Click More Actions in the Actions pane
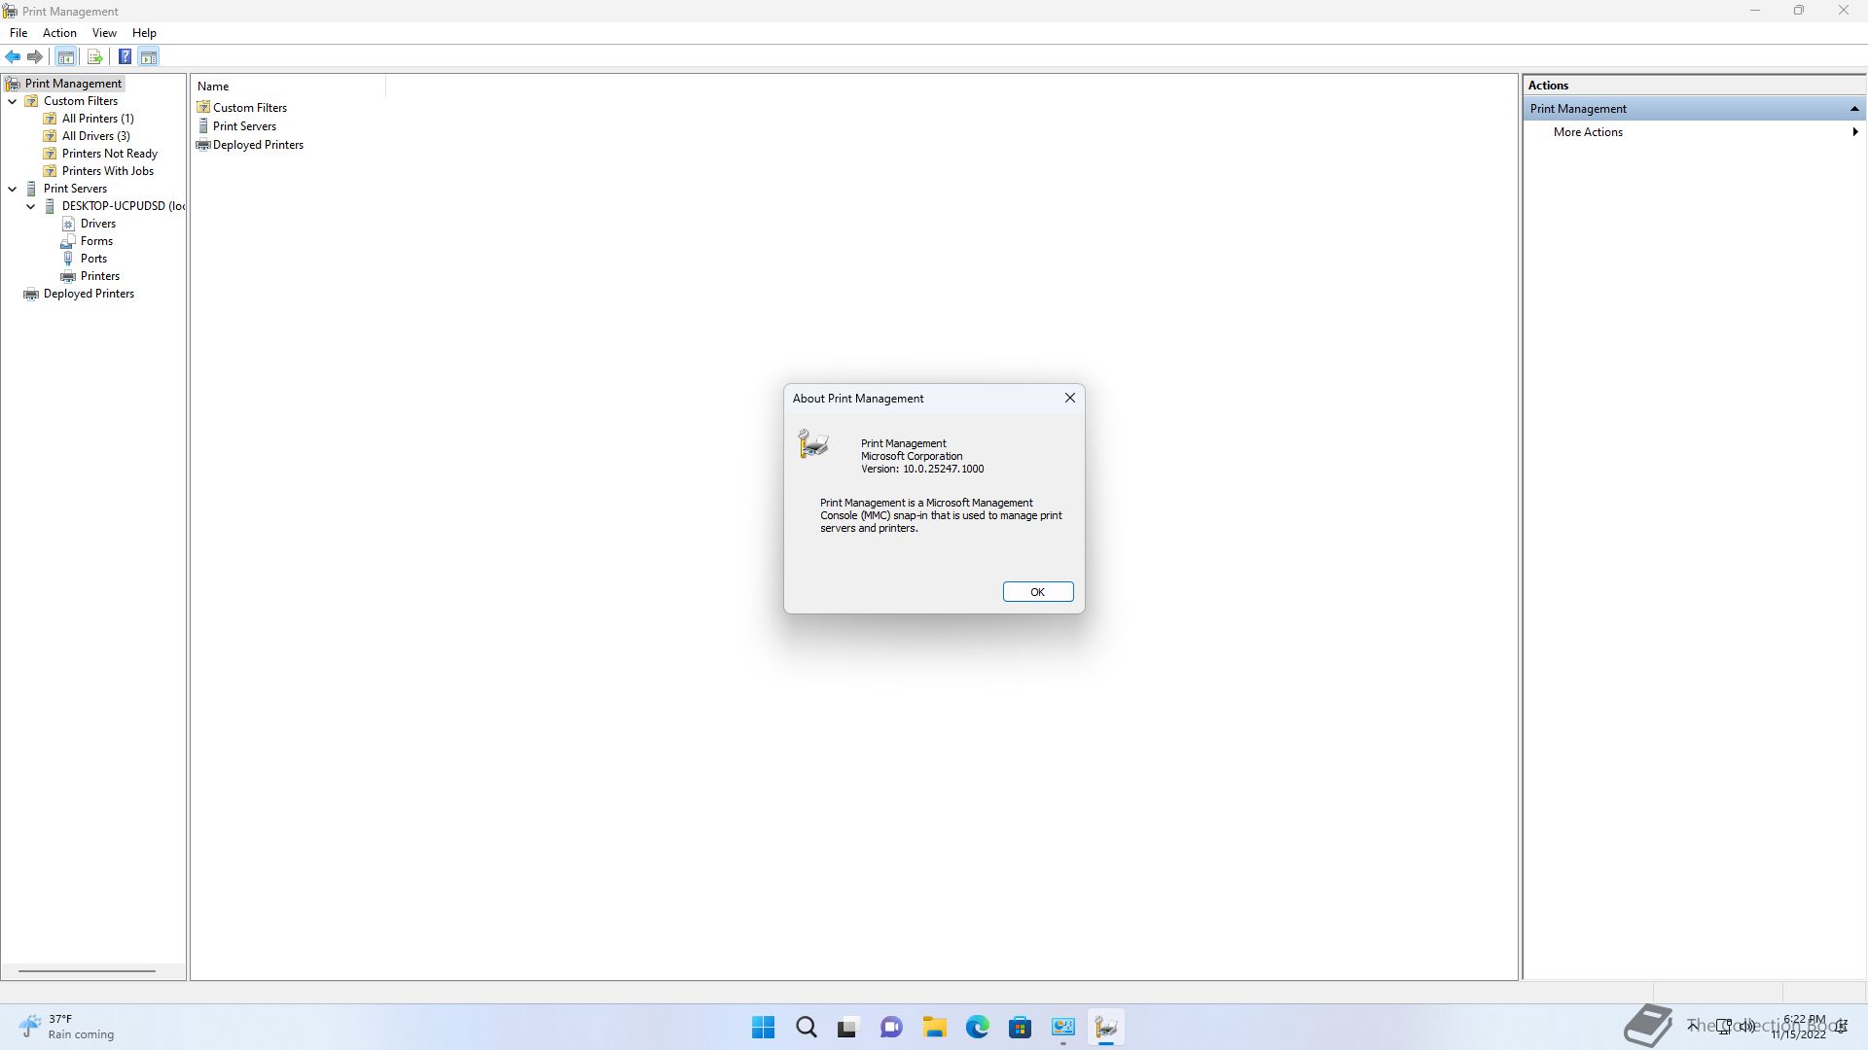Viewport: 1868px width, 1050px height. tap(1588, 132)
